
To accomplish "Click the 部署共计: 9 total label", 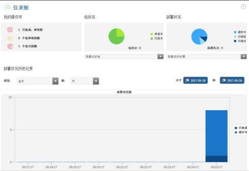I will point(215,48).
